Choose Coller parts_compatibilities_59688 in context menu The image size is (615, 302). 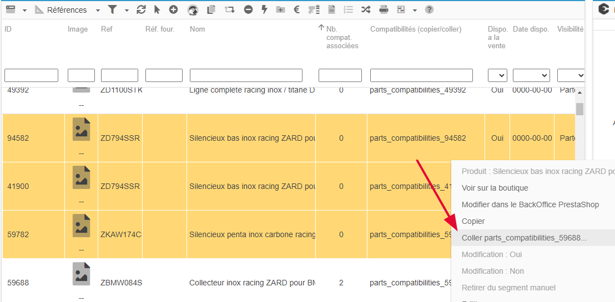click(524, 238)
